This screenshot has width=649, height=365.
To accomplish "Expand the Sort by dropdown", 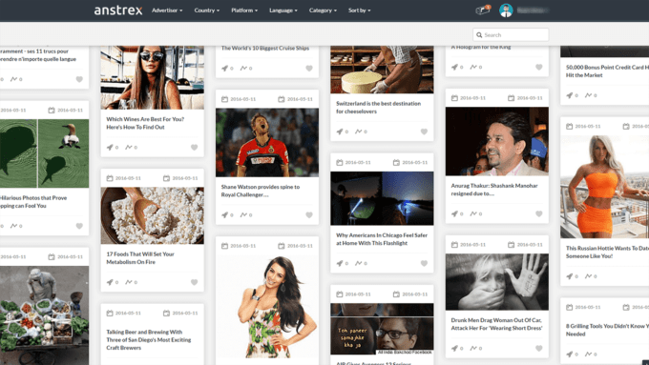I will coord(359,10).
